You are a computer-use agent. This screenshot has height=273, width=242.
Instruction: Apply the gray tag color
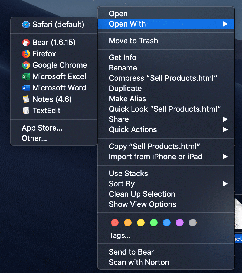(193, 223)
